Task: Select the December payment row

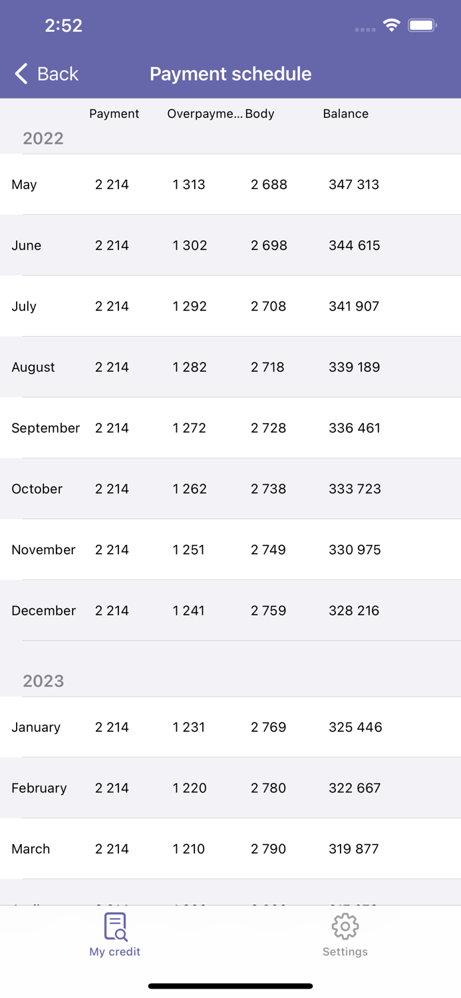Action: [230, 610]
